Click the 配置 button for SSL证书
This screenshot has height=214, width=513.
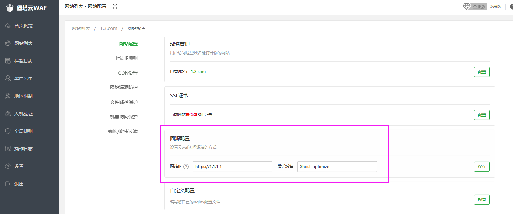482,115
